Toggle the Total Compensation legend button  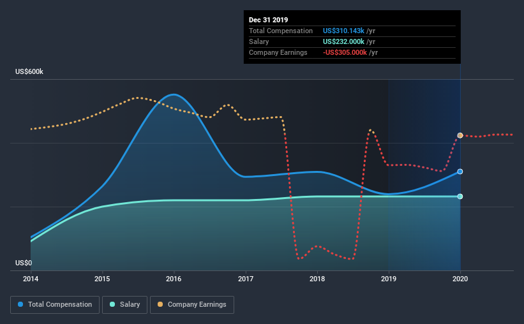point(55,305)
